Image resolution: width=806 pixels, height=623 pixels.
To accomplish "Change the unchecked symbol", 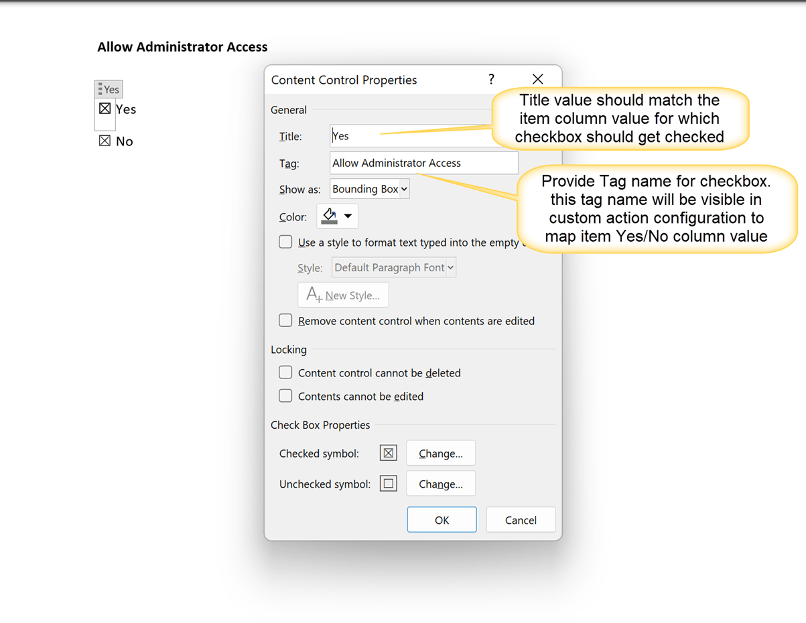I will tap(440, 483).
